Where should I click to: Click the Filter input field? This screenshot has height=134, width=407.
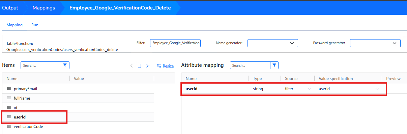pyautogui.click(x=175, y=43)
